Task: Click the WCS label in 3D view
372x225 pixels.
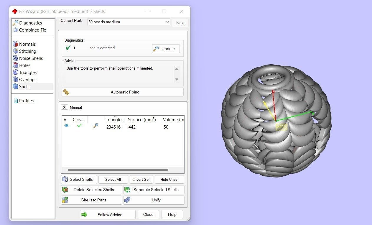Action: (x=281, y=127)
